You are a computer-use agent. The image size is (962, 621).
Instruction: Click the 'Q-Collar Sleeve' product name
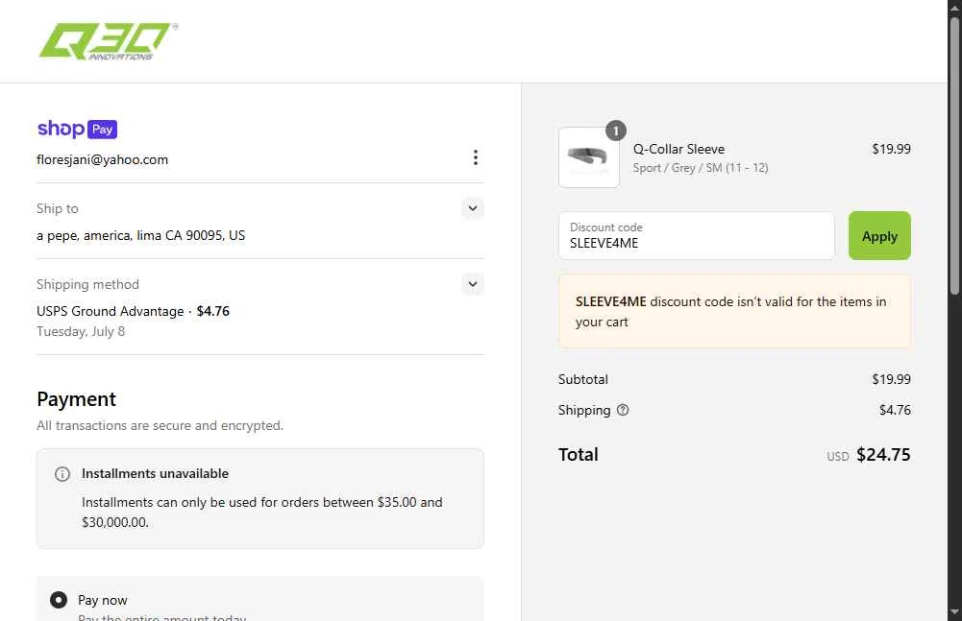click(678, 149)
